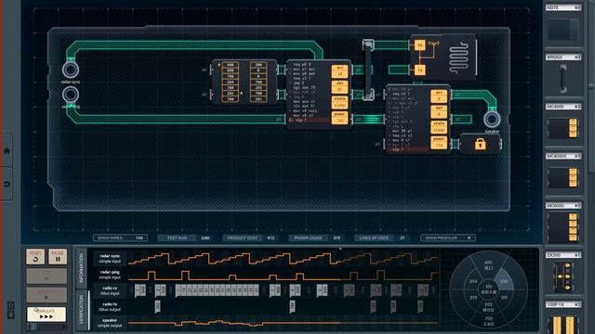Click the right microcontroller code editor

point(408,119)
